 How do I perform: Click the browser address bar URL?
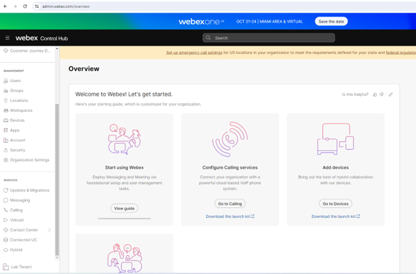click(x=66, y=7)
